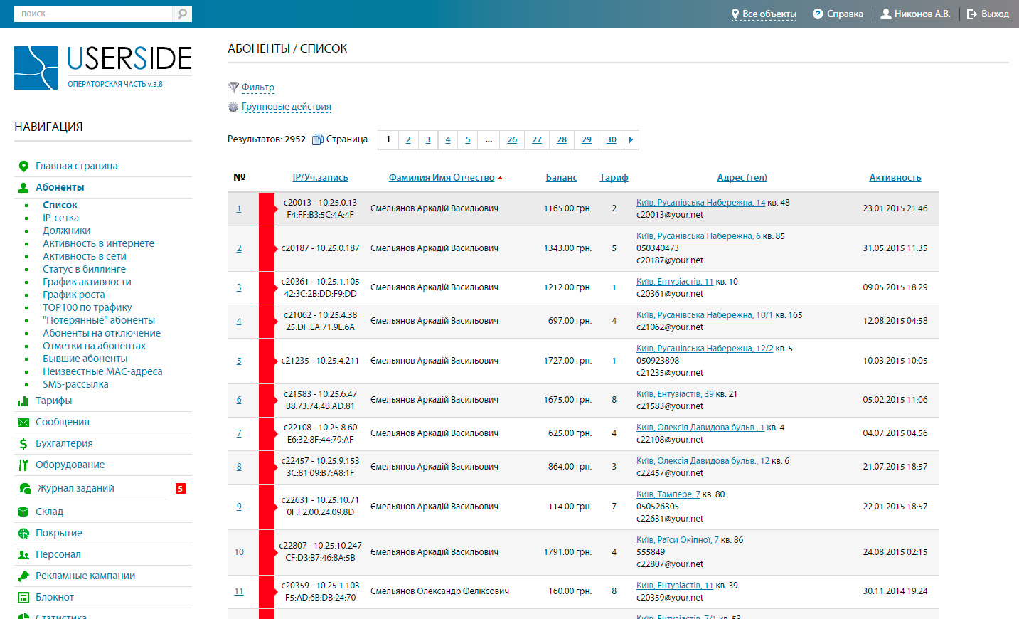Open the IP-сетка submenu item
Image resolution: width=1019 pixels, height=619 pixels.
(x=60, y=218)
